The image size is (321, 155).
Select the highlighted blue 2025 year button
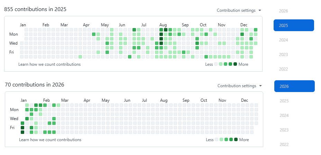[294, 25]
